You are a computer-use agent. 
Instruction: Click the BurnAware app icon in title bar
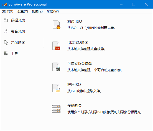[5, 4]
